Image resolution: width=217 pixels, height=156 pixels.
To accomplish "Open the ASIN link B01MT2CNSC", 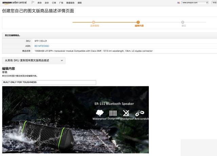I will coord(42,46).
